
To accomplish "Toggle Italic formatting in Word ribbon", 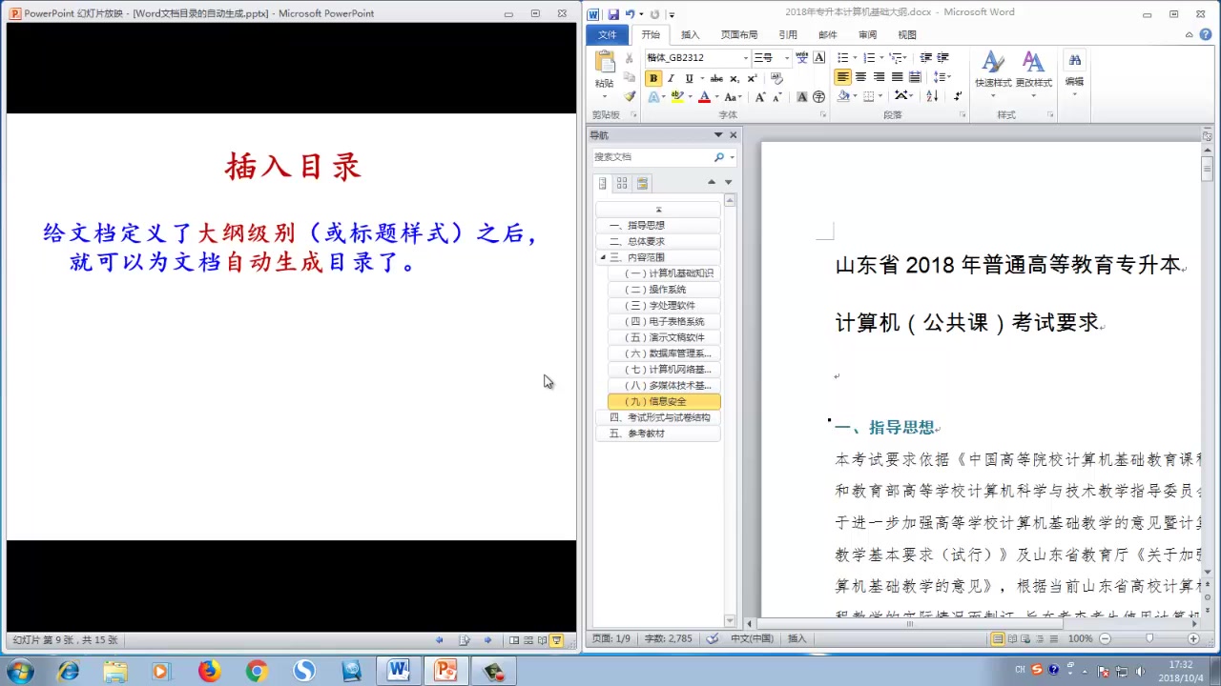I will 671,78.
